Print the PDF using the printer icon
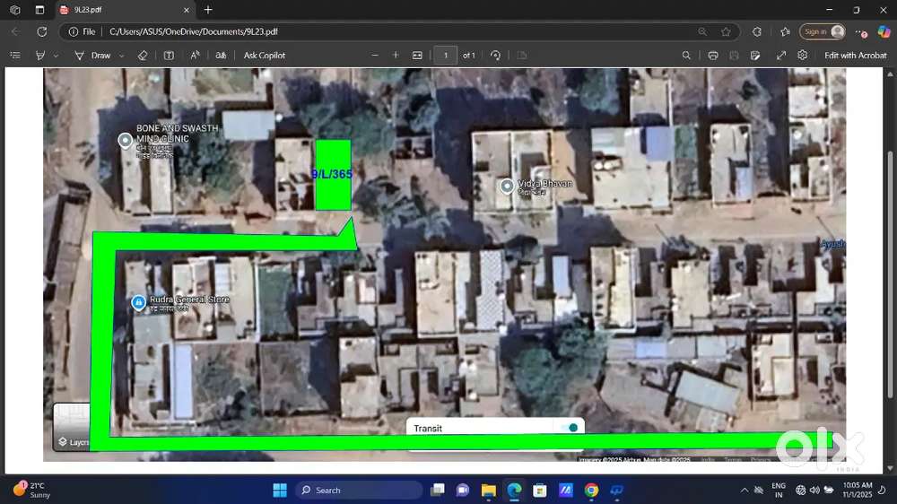 (713, 56)
